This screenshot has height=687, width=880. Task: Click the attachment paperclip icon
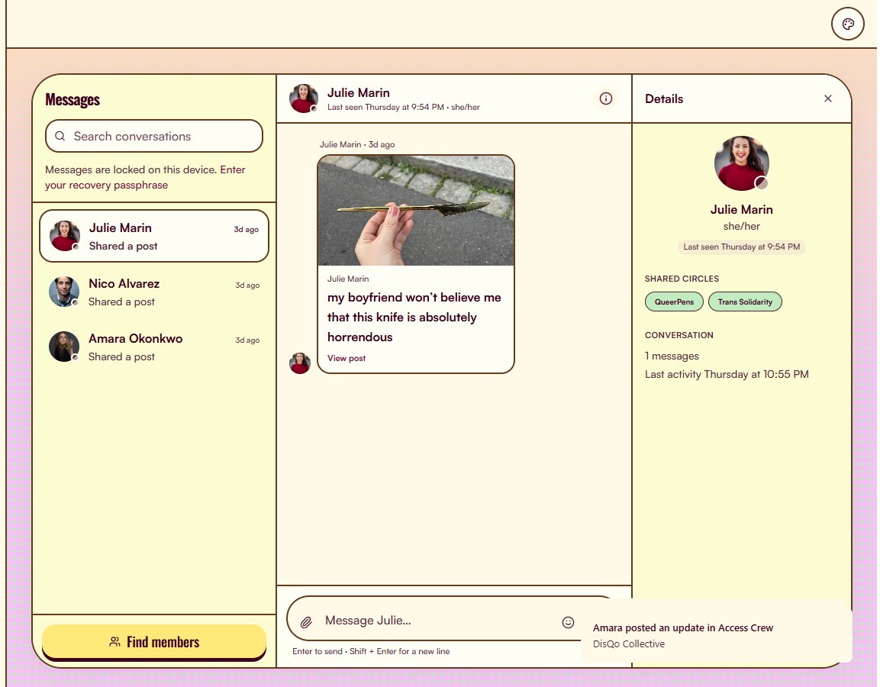click(306, 622)
